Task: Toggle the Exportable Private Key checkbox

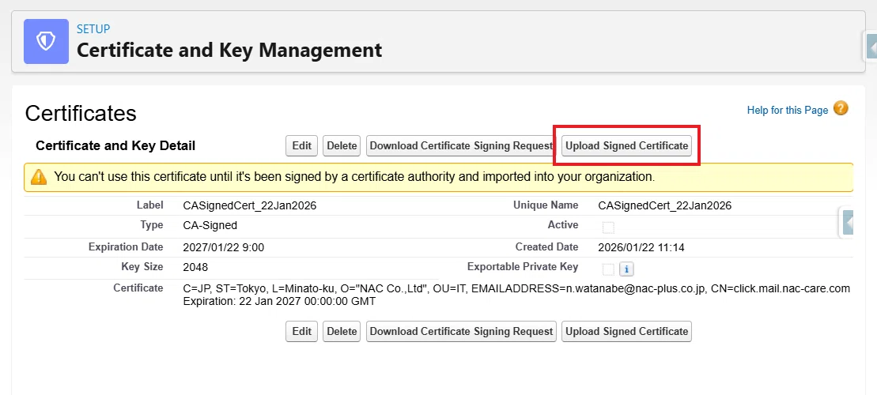Action: tap(608, 269)
